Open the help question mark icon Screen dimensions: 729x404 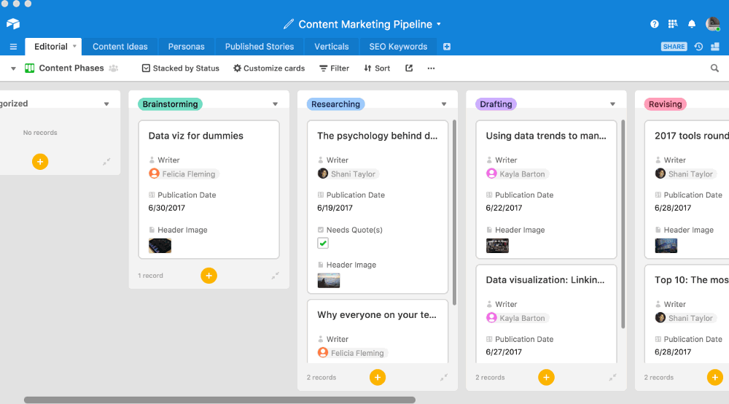point(654,24)
